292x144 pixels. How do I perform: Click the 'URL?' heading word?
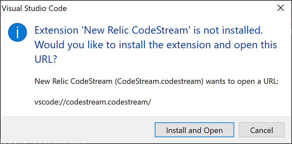click(45, 59)
